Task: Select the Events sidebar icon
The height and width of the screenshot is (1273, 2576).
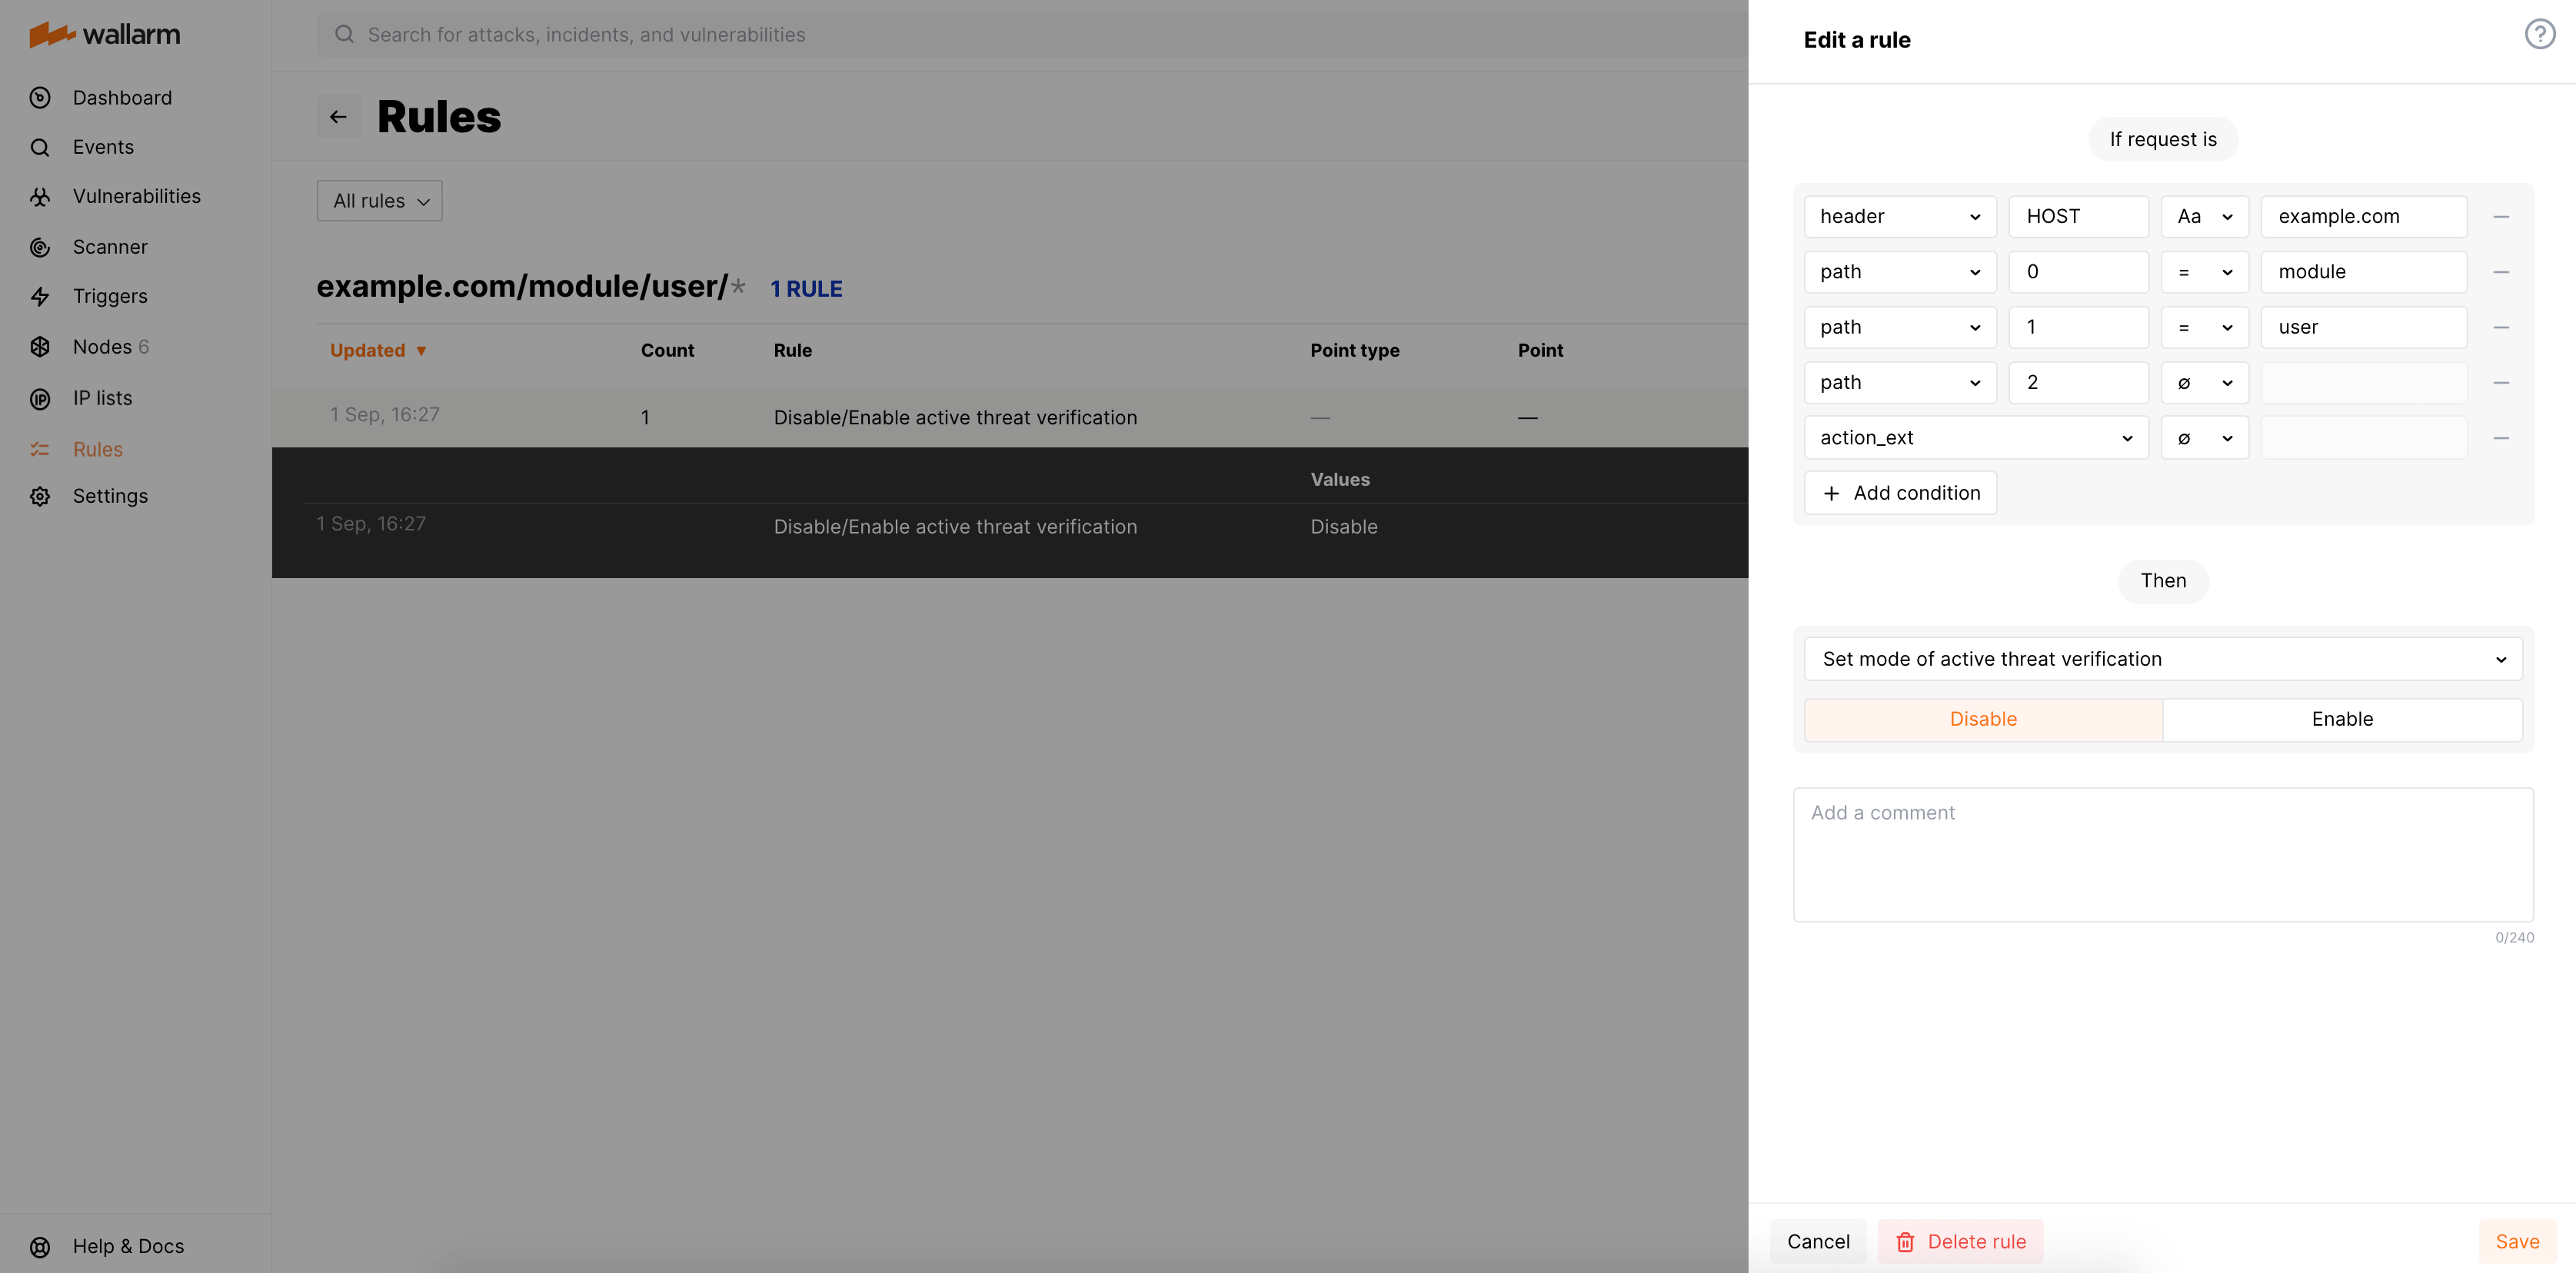Action: (103, 146)
